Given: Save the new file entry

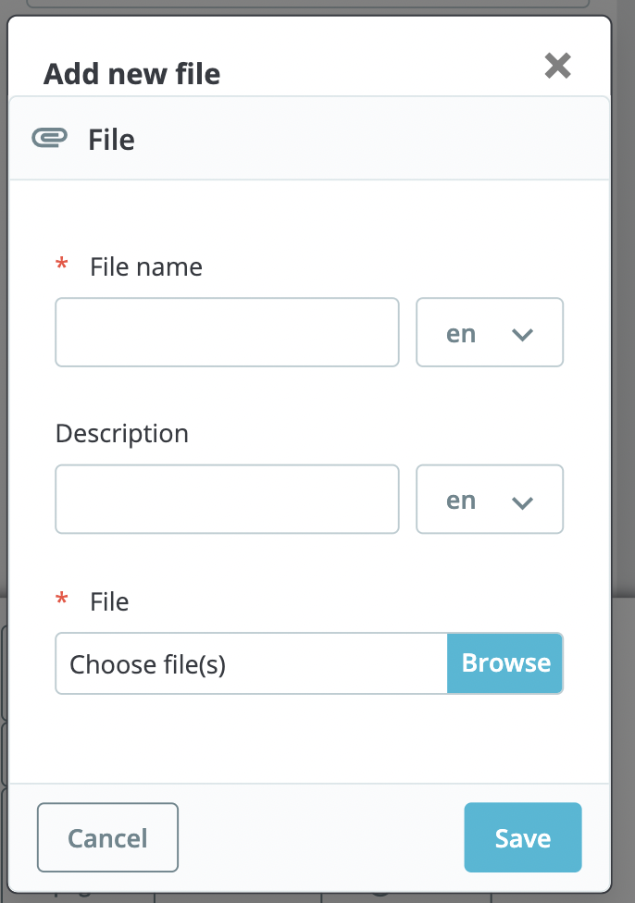Looking at the screenshot, I should tap(522, 837).
